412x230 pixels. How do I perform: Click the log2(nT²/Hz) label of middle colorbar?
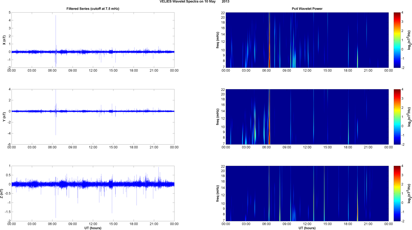(x=409, y=117)
